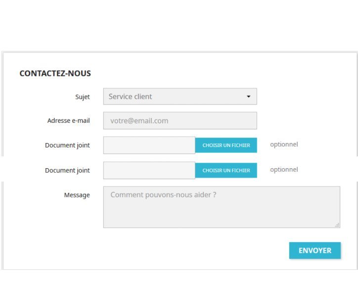This screenshot has height=296, width=358.
Task: Click the Sujet field label
Action: 83,97
